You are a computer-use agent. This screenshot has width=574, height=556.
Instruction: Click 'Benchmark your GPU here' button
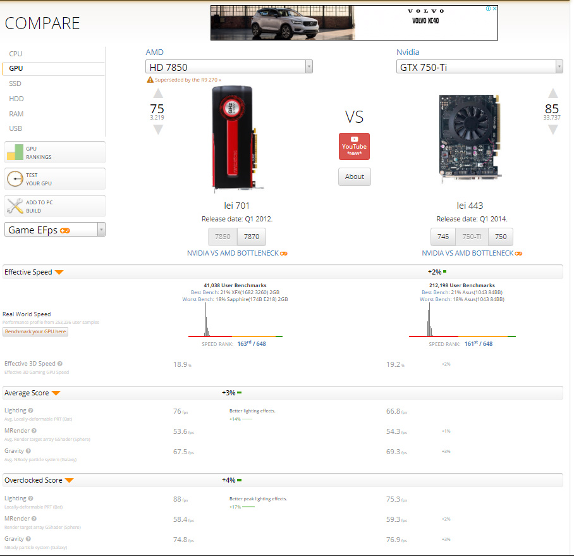pos(35,332)
